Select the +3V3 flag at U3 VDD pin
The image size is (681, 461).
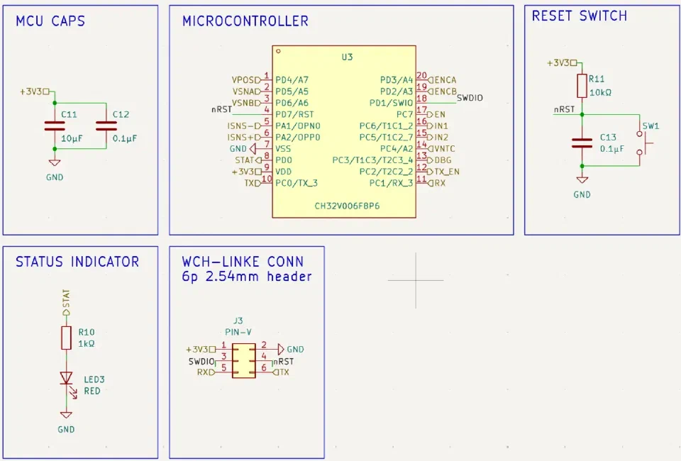pos(247,172)
